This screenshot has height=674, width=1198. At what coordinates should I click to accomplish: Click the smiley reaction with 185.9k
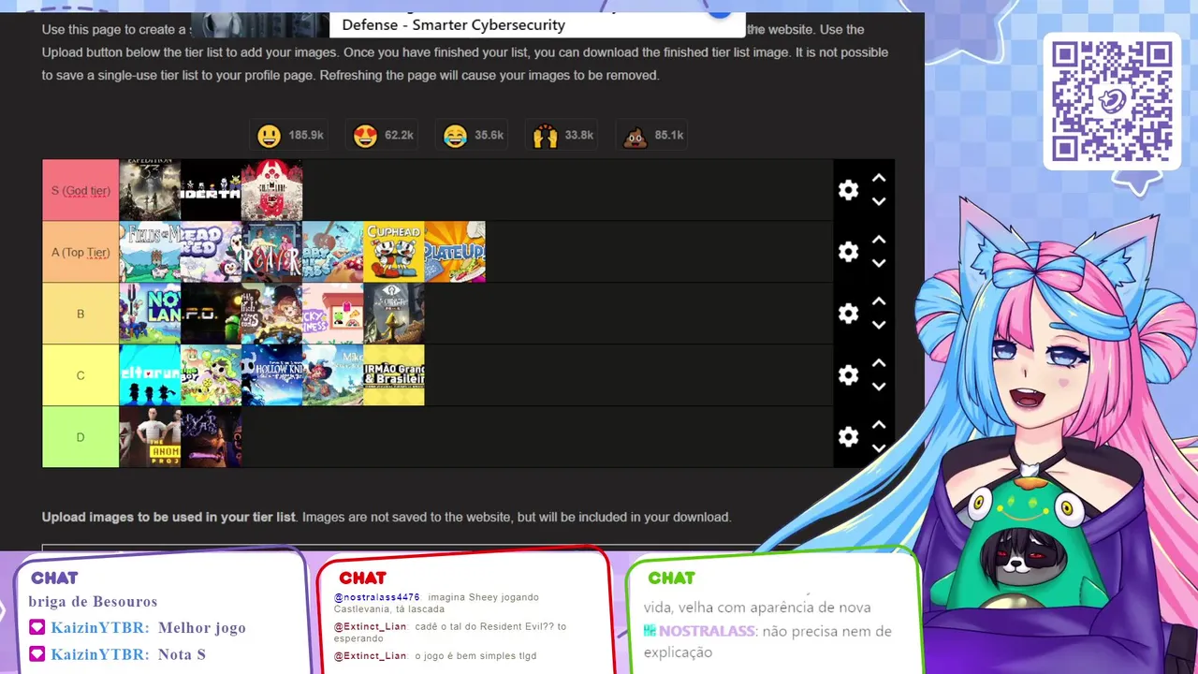pos(290,136)
